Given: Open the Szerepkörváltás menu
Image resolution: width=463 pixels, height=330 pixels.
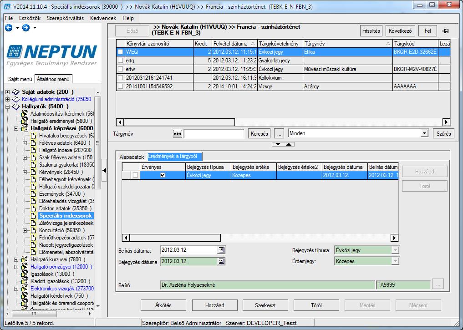Looking at the screenshot, I should 65,18.
